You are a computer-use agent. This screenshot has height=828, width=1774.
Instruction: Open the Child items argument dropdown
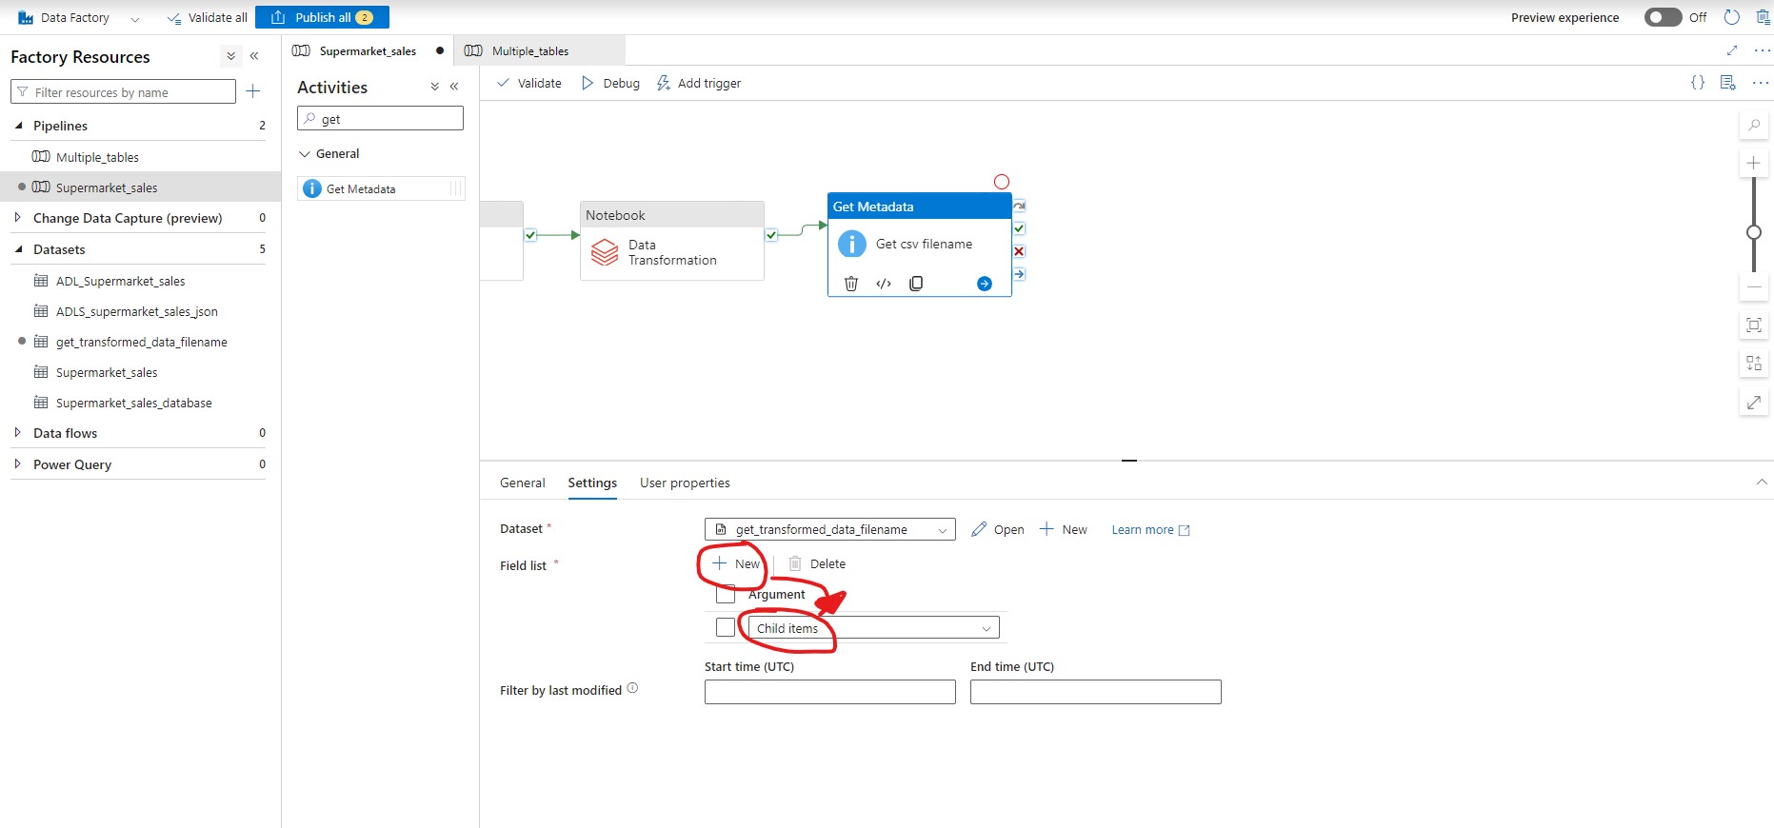pyautogui.click(x=874, y=628)
